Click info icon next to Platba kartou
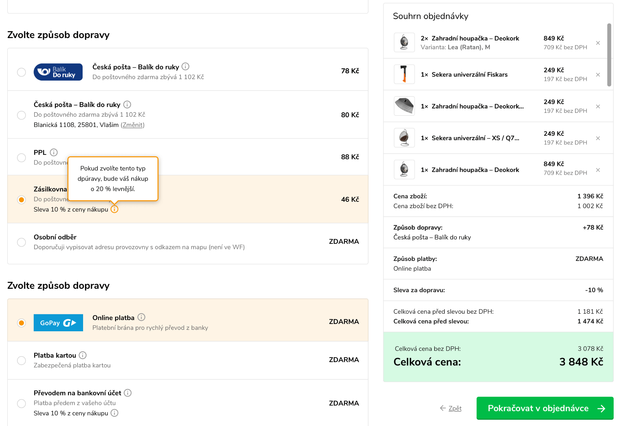Image resolution: width=621 pixels, height=426 pixels. (83, 355)
